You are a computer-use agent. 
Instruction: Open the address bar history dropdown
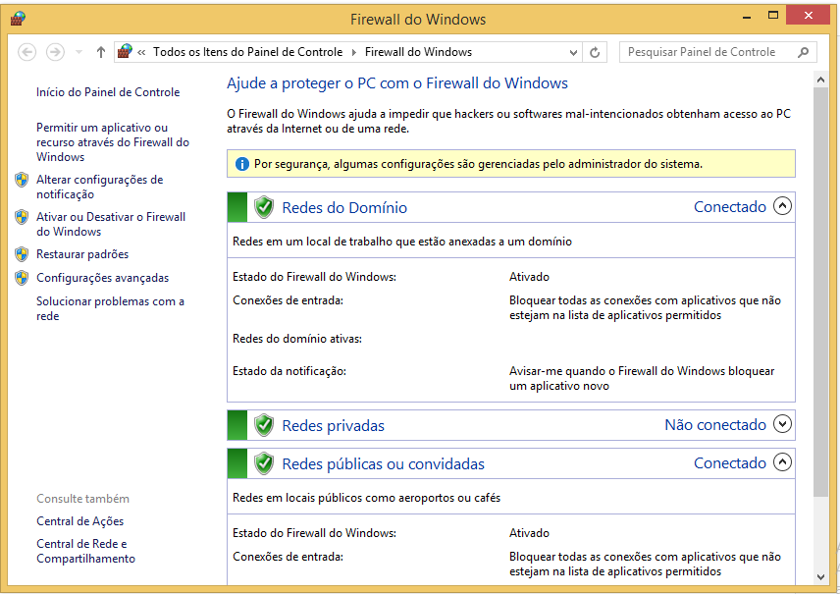tap(573, 53)
